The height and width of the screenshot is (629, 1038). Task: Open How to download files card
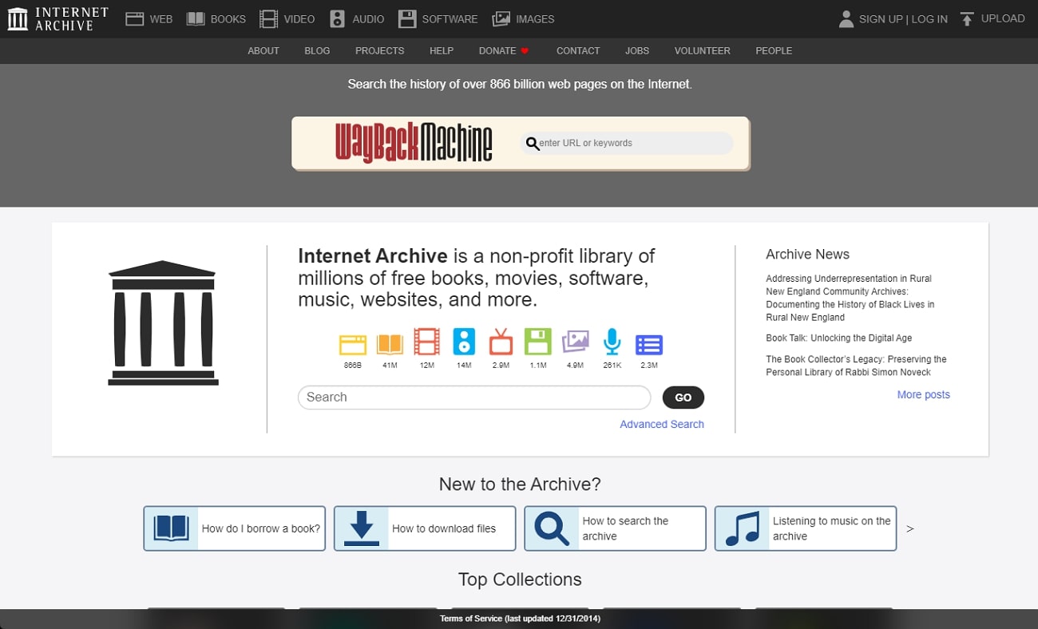click(x=425, y=528)
